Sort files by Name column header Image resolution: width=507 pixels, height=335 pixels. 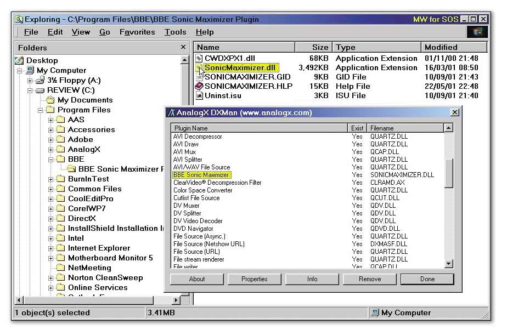coord(245,47)
